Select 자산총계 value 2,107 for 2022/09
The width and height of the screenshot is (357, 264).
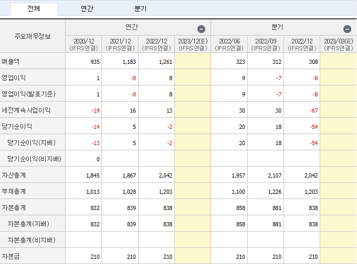click(275, 175)
